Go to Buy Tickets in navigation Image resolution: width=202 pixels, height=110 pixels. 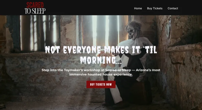155,8
